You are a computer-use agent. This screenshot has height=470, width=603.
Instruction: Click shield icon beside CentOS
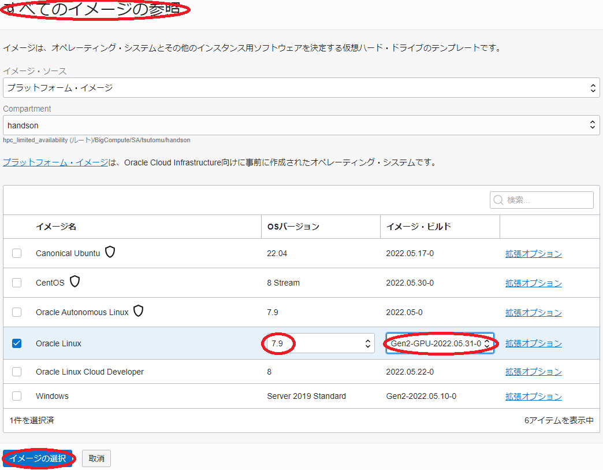click(75, 282)
